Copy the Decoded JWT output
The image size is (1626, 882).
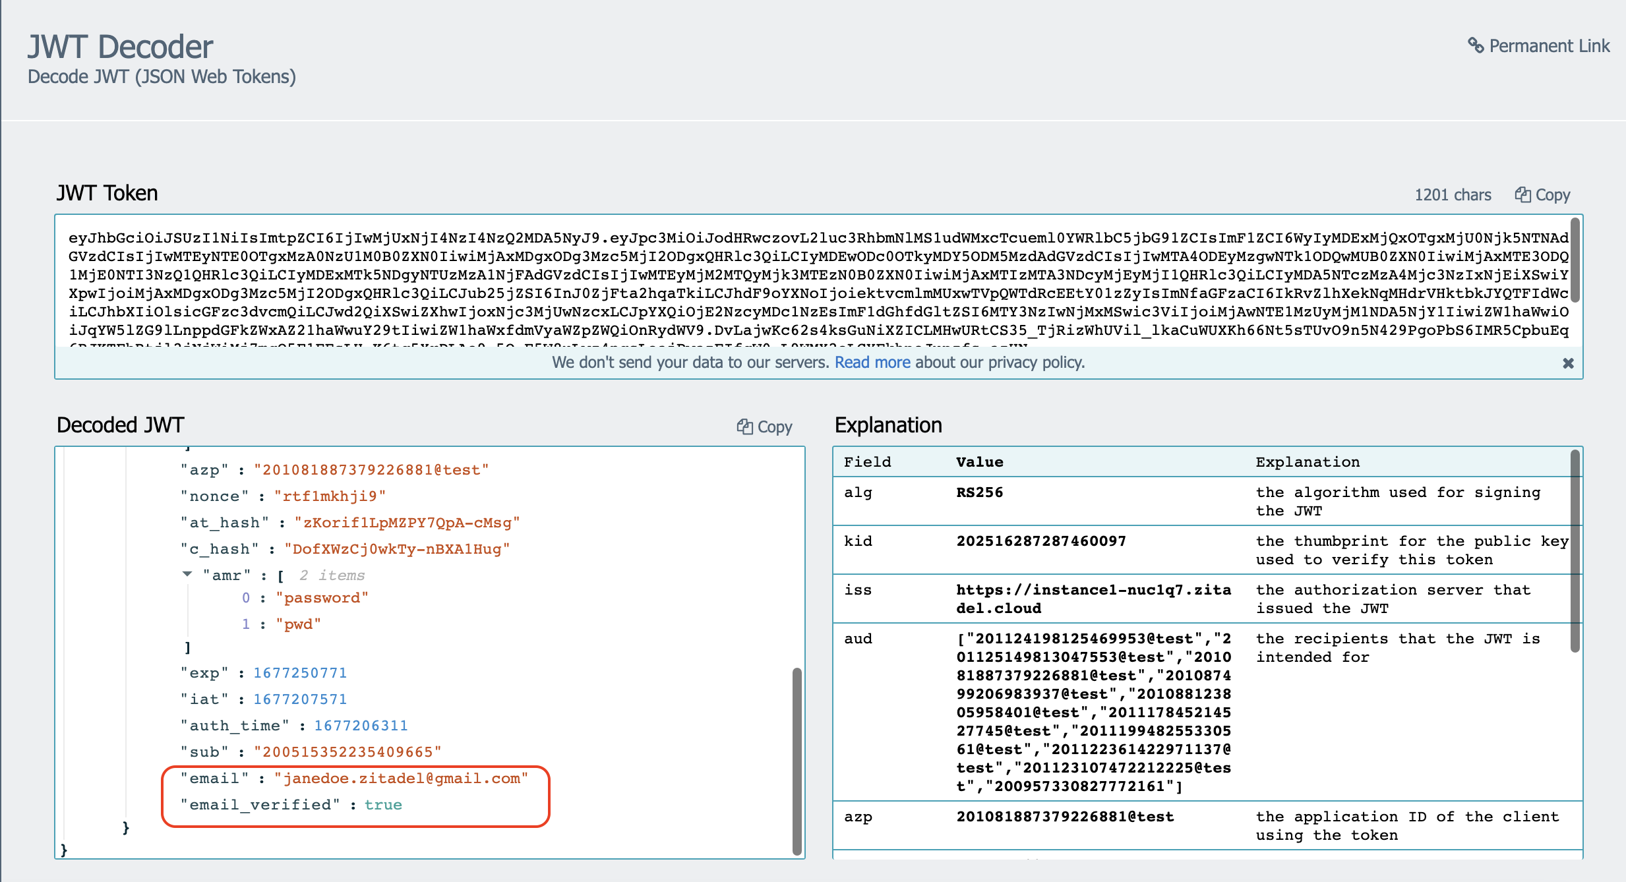[764, 427]
